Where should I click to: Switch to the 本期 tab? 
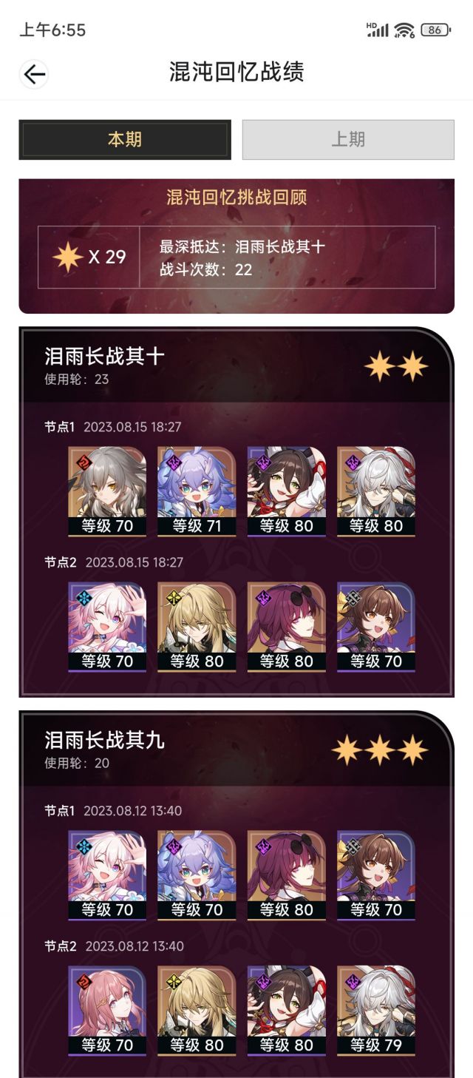click(x=125, y=140)
